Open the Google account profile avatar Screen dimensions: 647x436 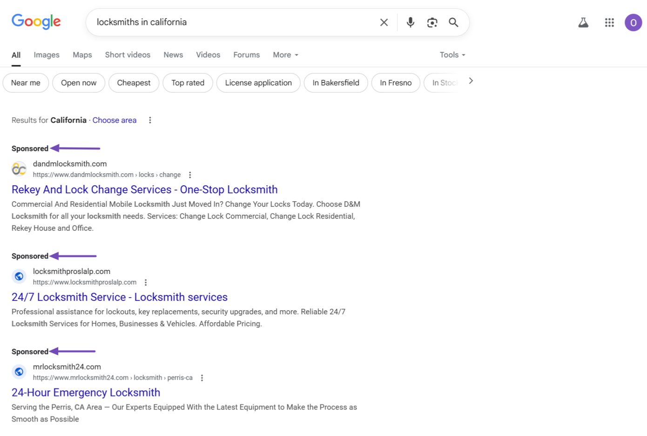point(633,22)
